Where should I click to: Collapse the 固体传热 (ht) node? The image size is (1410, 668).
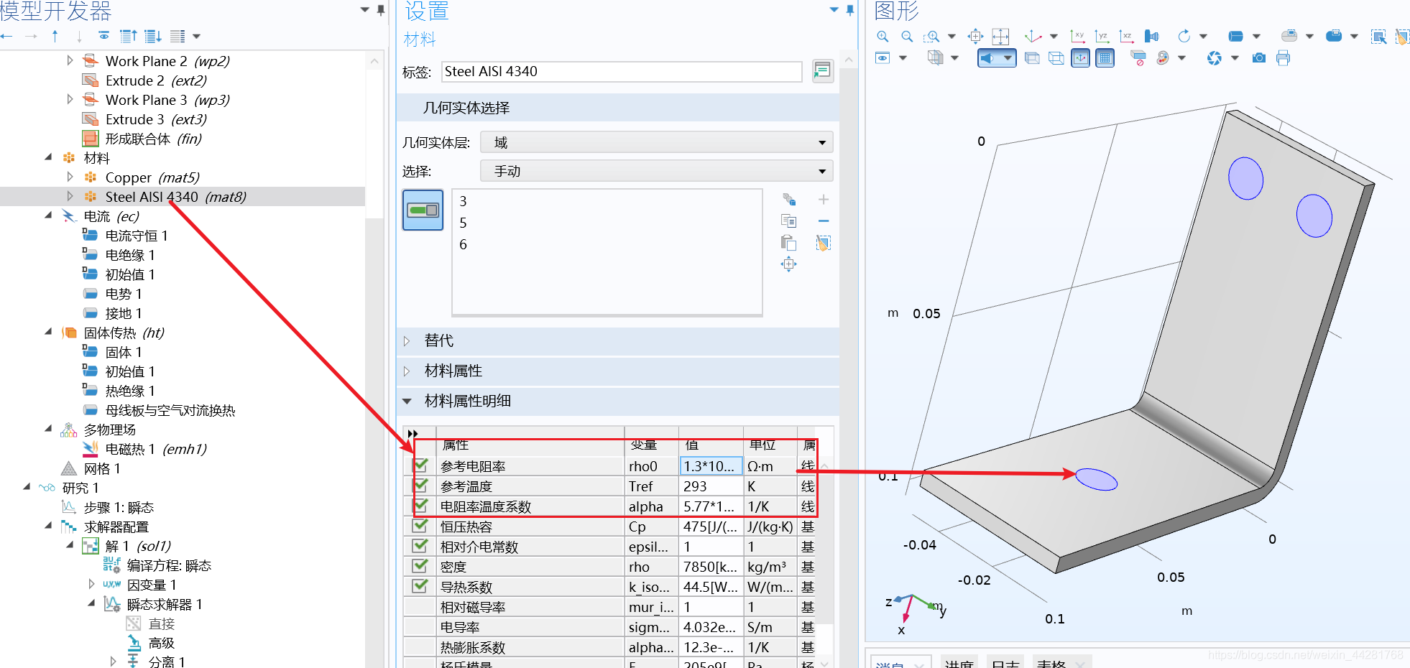[x=48, y=332]
